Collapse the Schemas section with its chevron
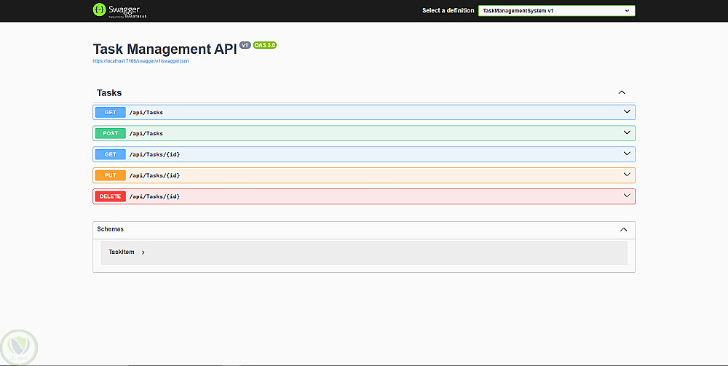This screenshot has width=728, height=366. click(x=624, y=230)
